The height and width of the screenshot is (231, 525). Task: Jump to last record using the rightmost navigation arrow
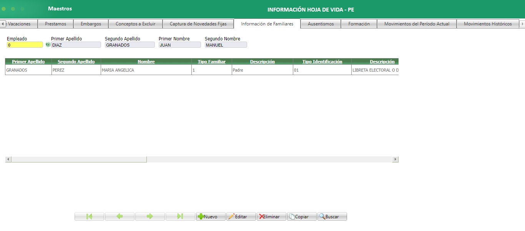tap(180, 216)
